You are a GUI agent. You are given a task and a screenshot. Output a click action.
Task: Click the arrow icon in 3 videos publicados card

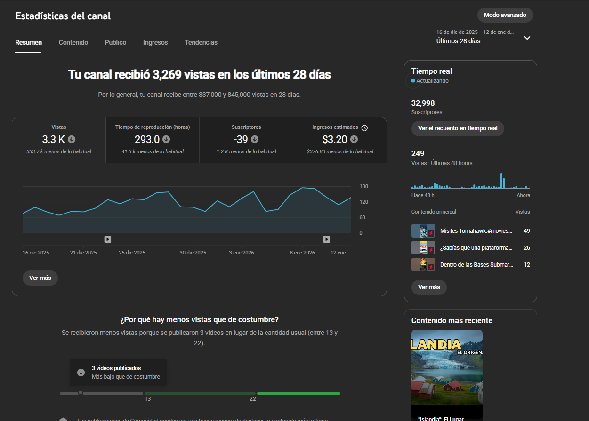pos(81,373)
